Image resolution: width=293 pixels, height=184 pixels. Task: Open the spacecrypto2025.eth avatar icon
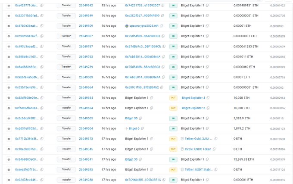tap(127, 26)
